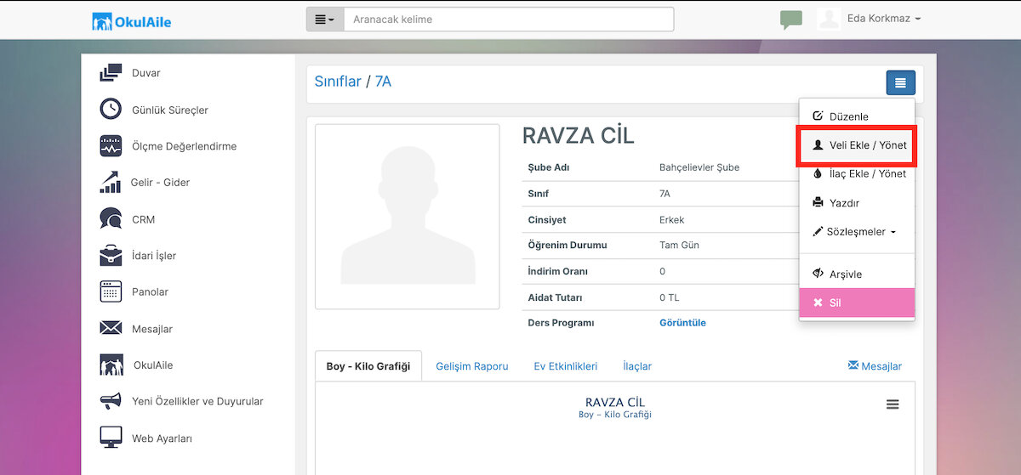Open Duvar from the sidebar
Screen dimensions: 1021x475
coord(146,73)
